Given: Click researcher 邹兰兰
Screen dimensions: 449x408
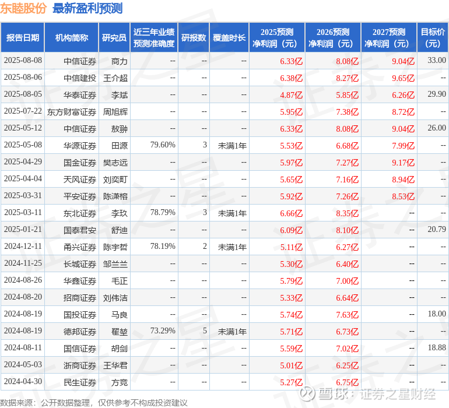Looking at the screenshot, I should (x=115, y=264).
